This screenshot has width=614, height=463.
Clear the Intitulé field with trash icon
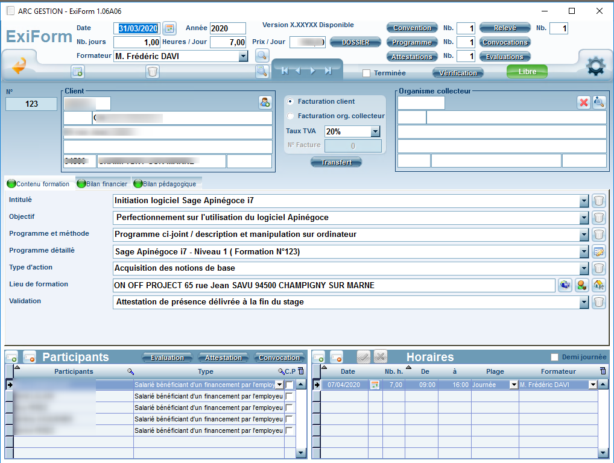click(x=598, y=201)
